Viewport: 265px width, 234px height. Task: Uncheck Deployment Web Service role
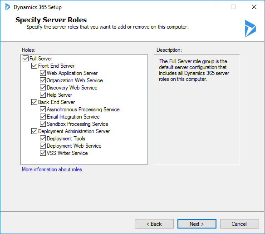click(x=43, y=146)
